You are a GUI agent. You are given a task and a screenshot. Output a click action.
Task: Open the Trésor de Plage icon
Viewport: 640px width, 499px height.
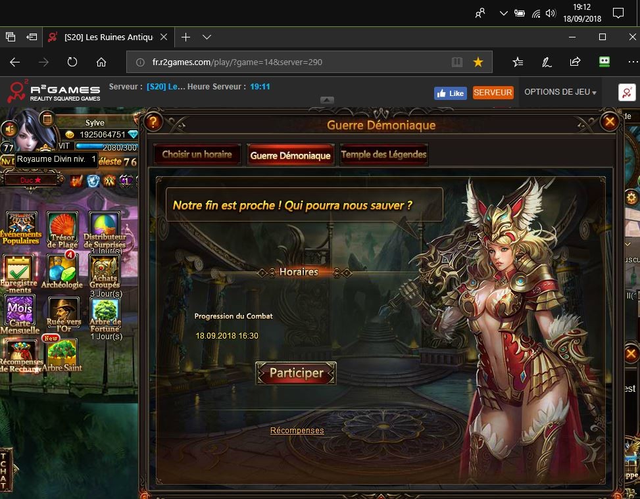[62, 229]
